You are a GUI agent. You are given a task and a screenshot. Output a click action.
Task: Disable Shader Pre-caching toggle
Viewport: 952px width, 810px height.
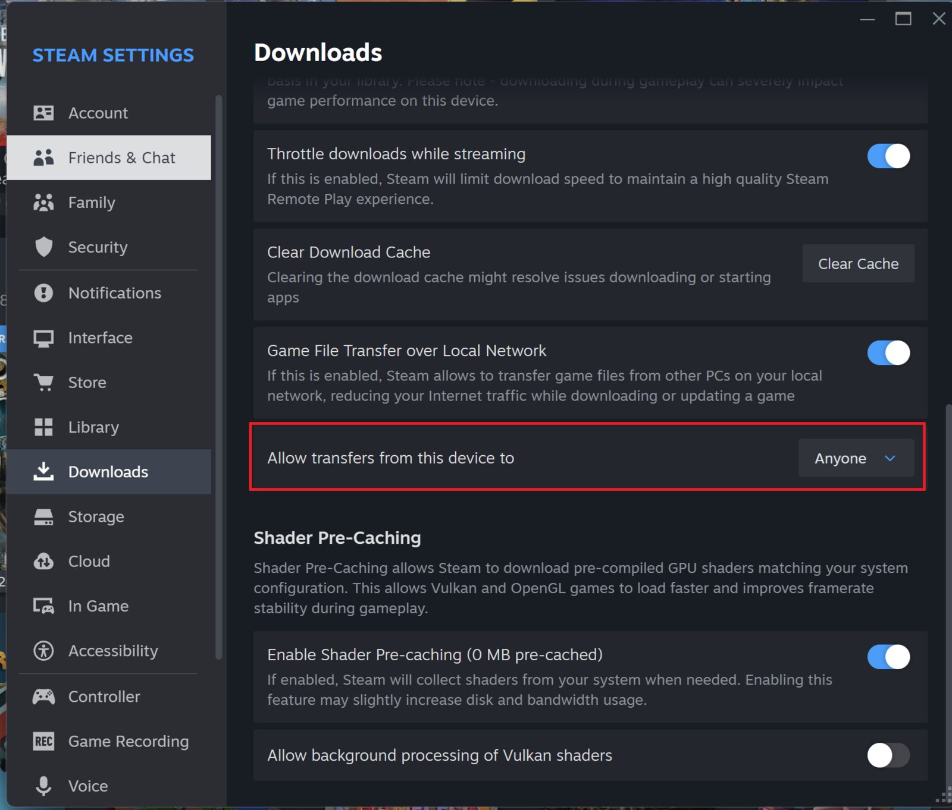pos(888,657)
